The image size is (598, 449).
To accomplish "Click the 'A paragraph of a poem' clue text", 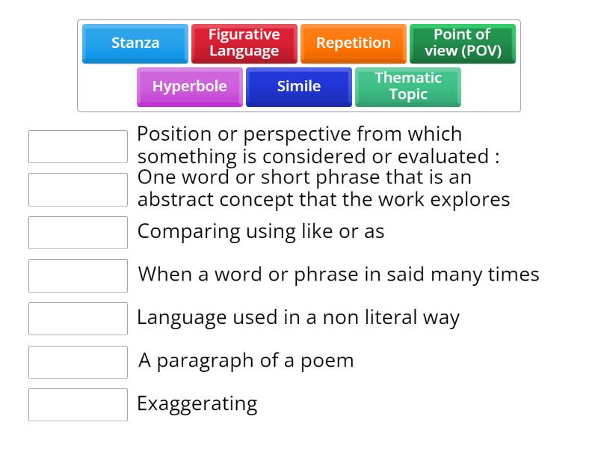I will click(232, 361).
